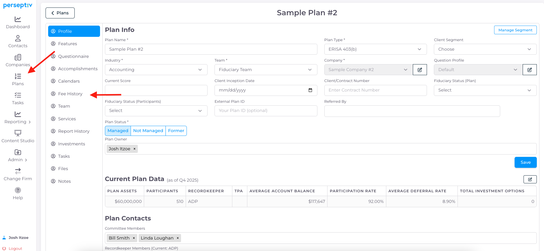Edit the Default question profile
This screenshot has width=544, height=251.
530,70
